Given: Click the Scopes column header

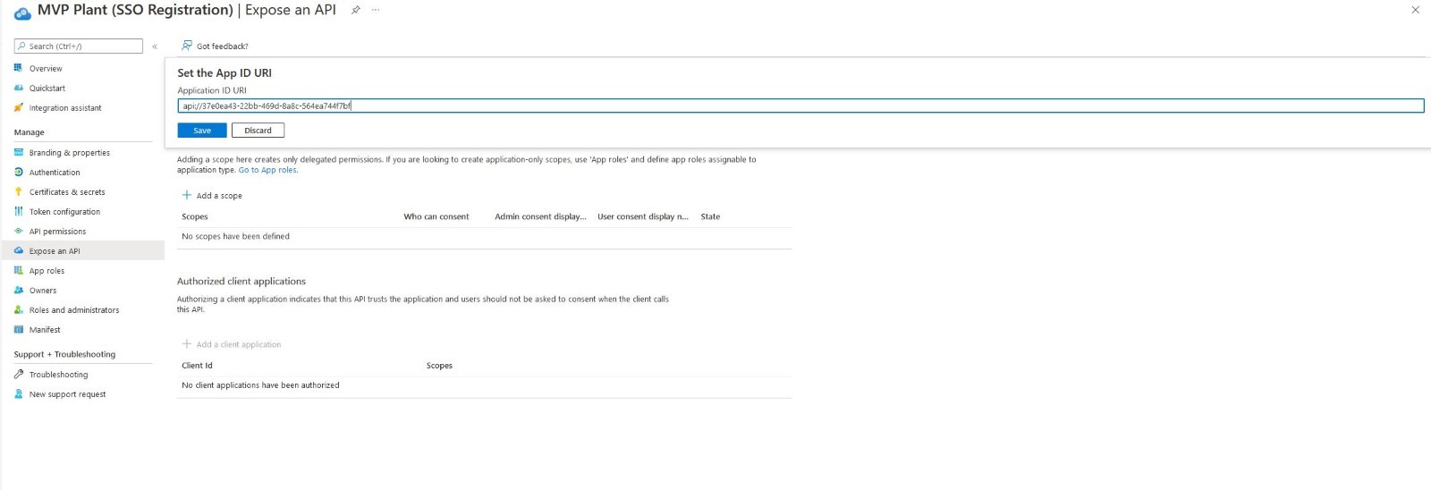Looking at the screenshot, I should coord(195,216).
